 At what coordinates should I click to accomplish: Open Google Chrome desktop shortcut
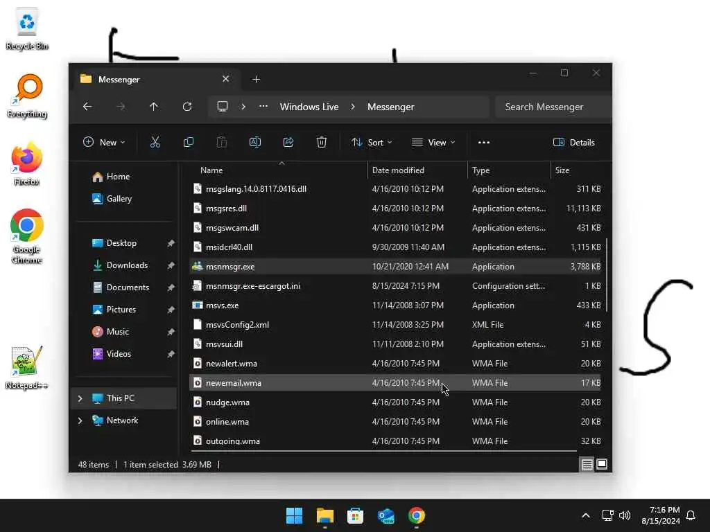(27, 236)
